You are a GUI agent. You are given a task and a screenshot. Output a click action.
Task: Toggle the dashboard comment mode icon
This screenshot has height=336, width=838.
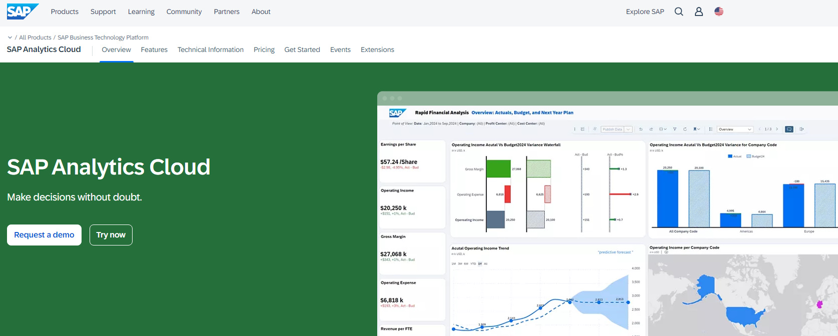pos(789,129)
